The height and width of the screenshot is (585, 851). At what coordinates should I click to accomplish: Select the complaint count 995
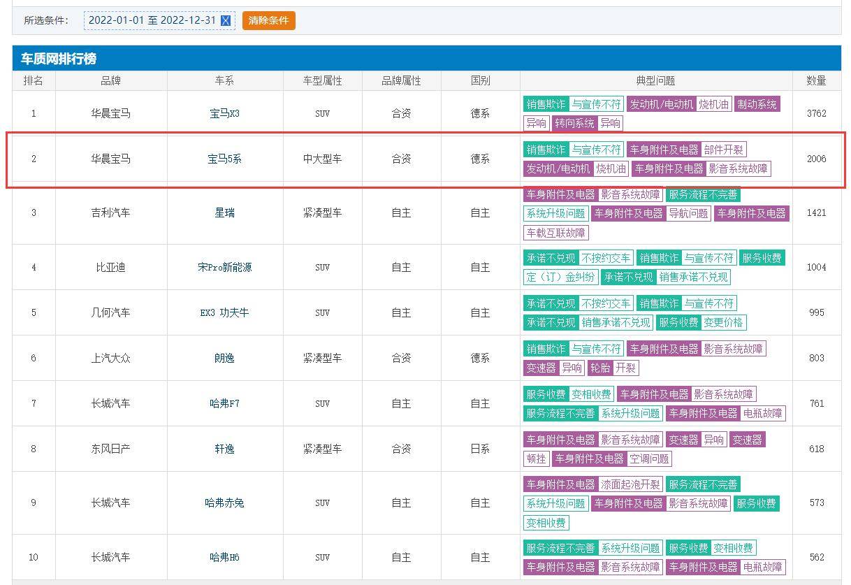point(817,312)
